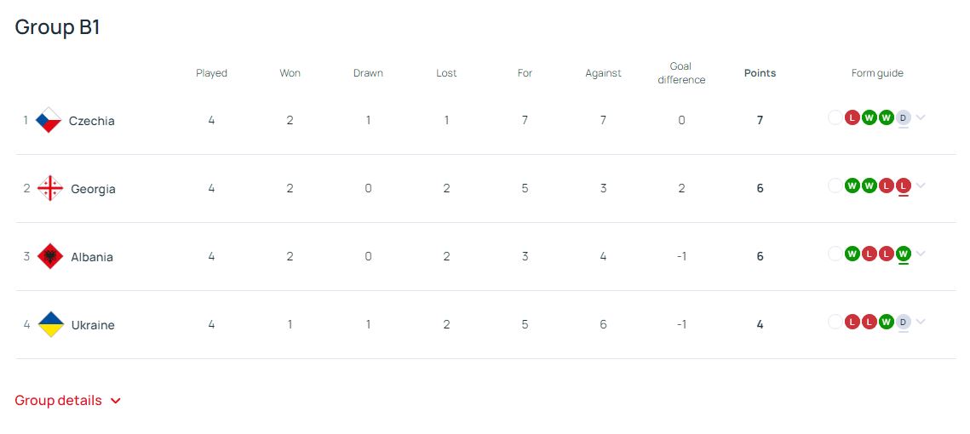Click the Form guide column header
The width and height of the screenshot is (970, 434).
pyautogui.click(x=877, y=73)
